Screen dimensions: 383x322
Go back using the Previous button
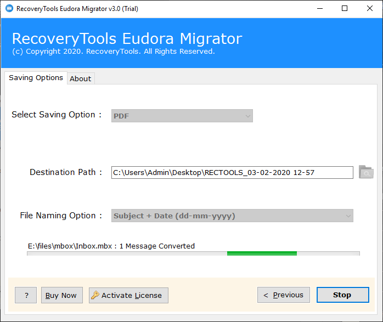[x=283, y=295]
